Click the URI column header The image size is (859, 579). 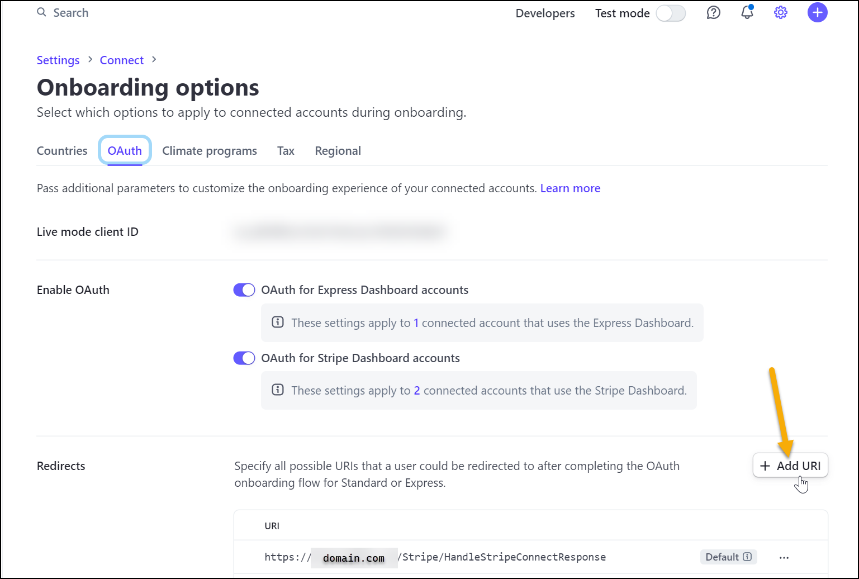(272, 526)
